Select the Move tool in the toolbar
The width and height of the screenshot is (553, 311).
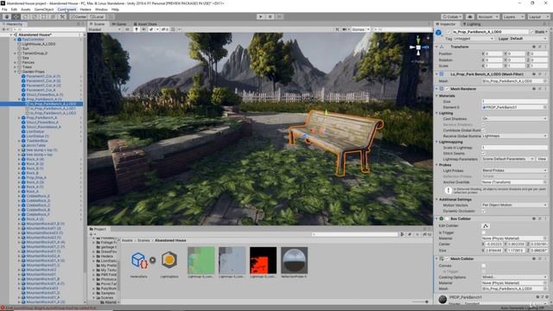(16, 16)
